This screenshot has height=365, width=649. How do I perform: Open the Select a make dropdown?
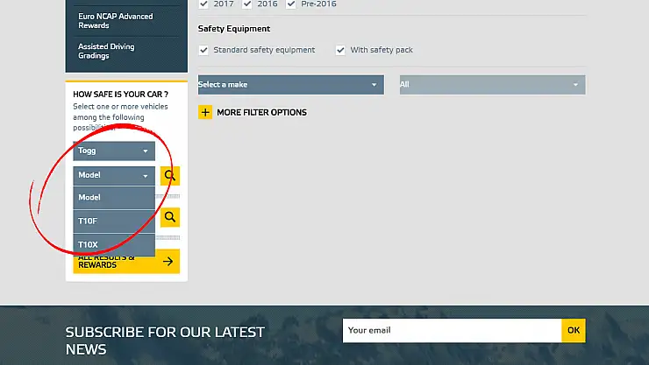click(290, 85)
